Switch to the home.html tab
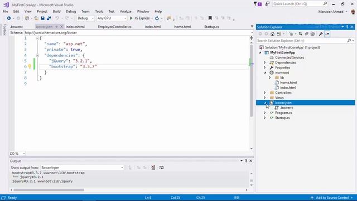This screenshot has width=357, height=201. coord(182,27)
